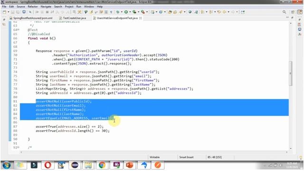Open the terminal/console toolbar icon
This screenshot has width=304, height=171.
coord(24,12)
